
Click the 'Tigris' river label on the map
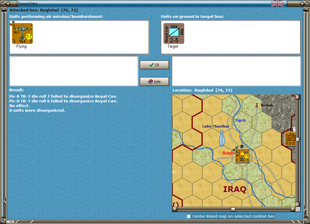[x=240, y=120]
